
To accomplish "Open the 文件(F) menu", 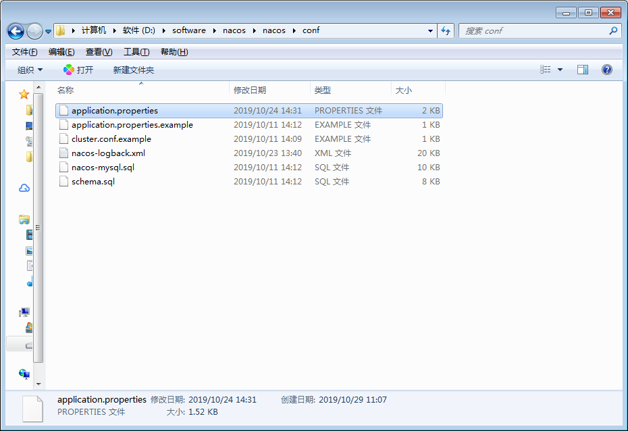I will click(24, 52).
